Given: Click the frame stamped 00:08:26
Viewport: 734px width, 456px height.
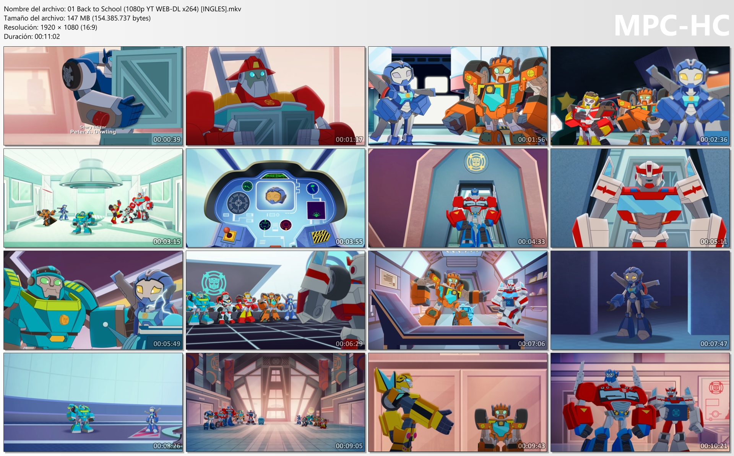Looking at the screenshot, I should click(93, 402).
